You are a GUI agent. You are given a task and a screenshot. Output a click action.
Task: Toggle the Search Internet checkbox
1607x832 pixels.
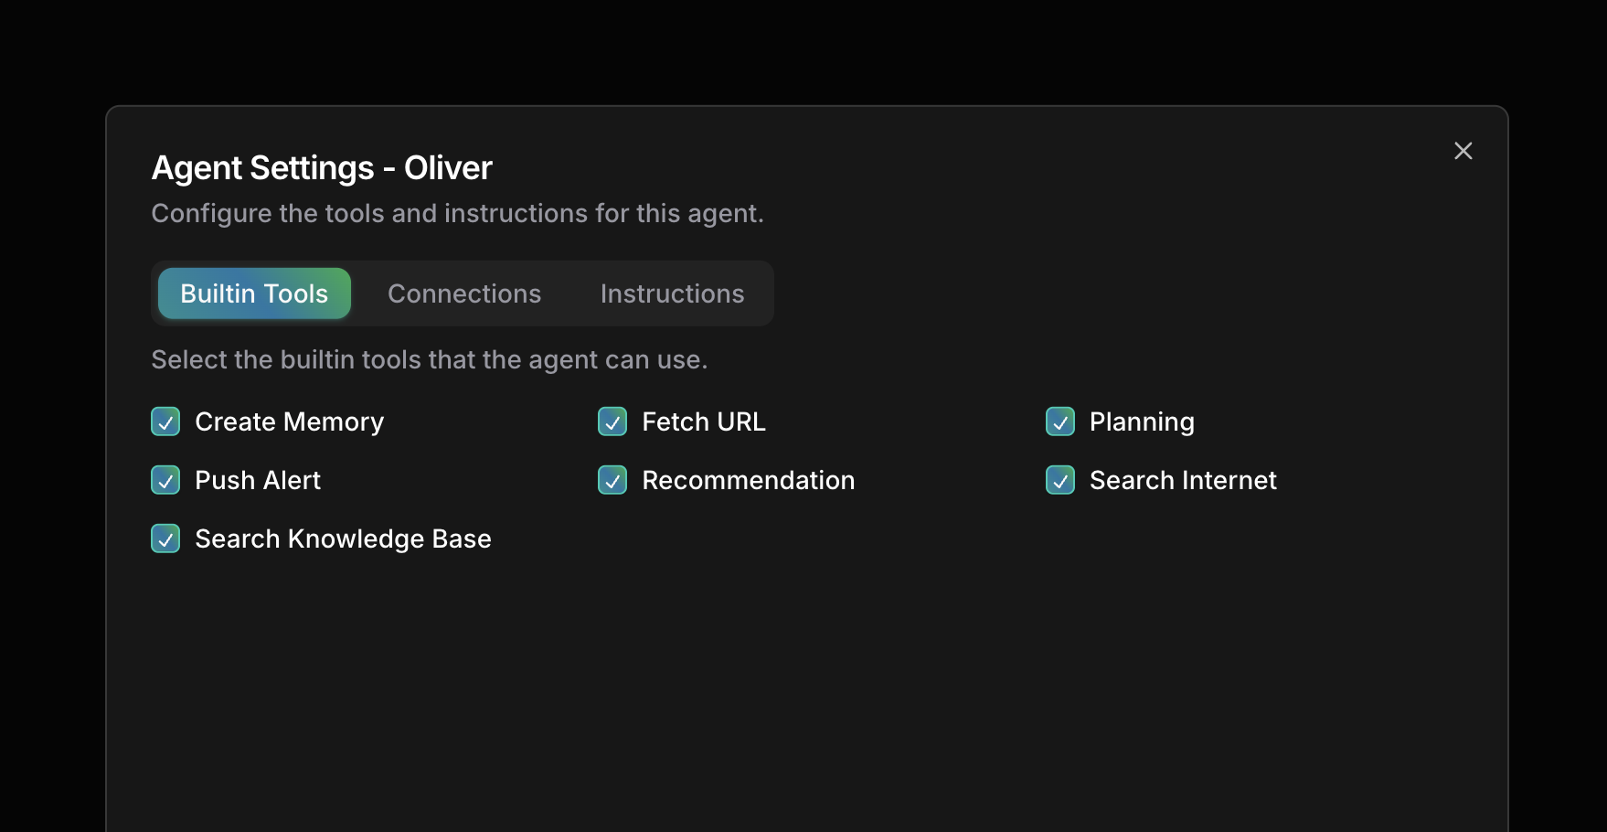point(1060,480)
